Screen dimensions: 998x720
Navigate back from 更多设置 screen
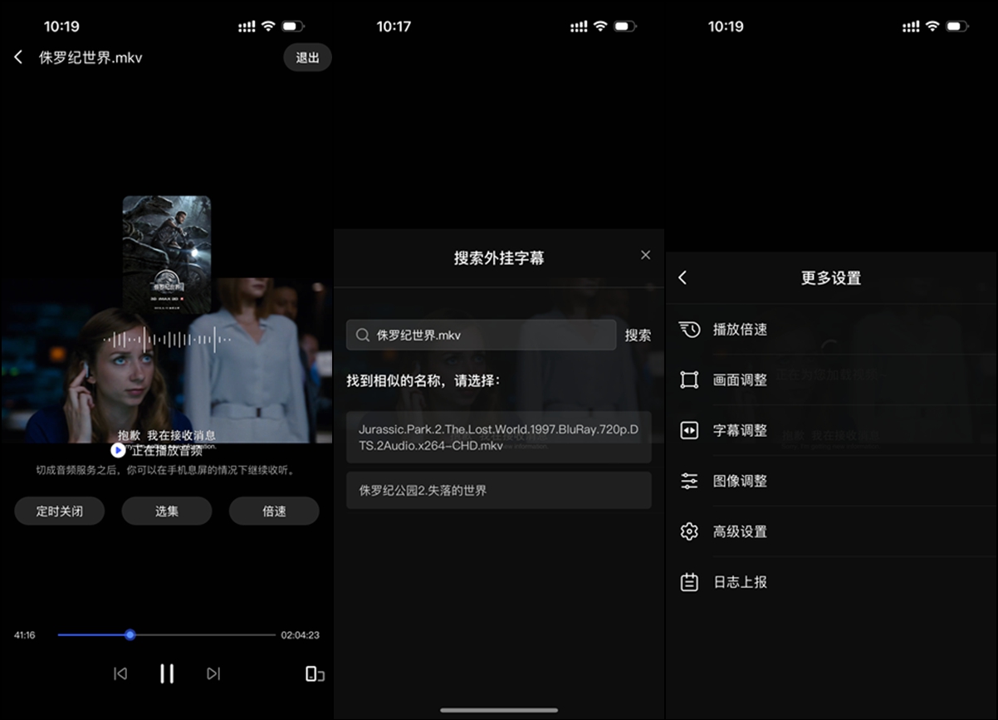tap(682, 278)
